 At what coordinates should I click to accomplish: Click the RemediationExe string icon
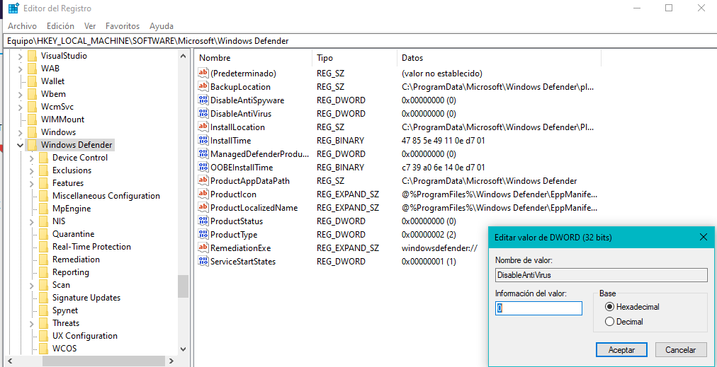pyautogui.click(x=203, y=248)
